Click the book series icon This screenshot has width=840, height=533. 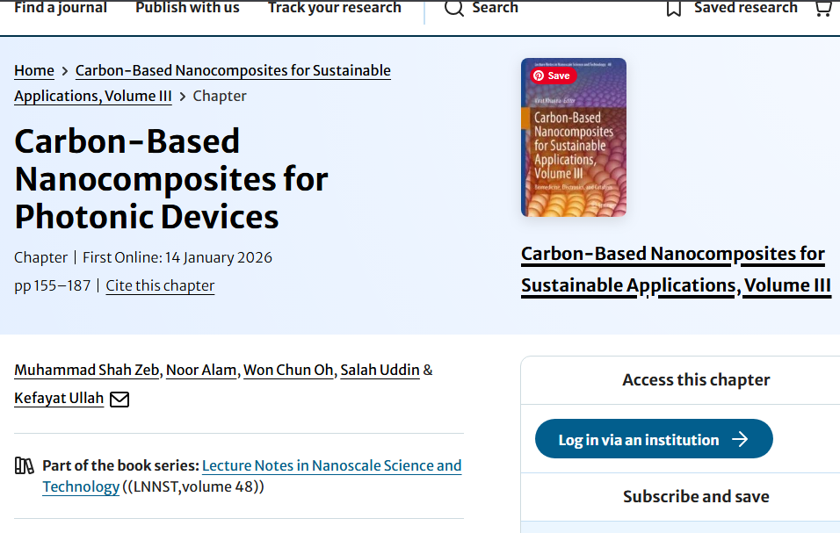pyautogui.click(x=25, y=465)
